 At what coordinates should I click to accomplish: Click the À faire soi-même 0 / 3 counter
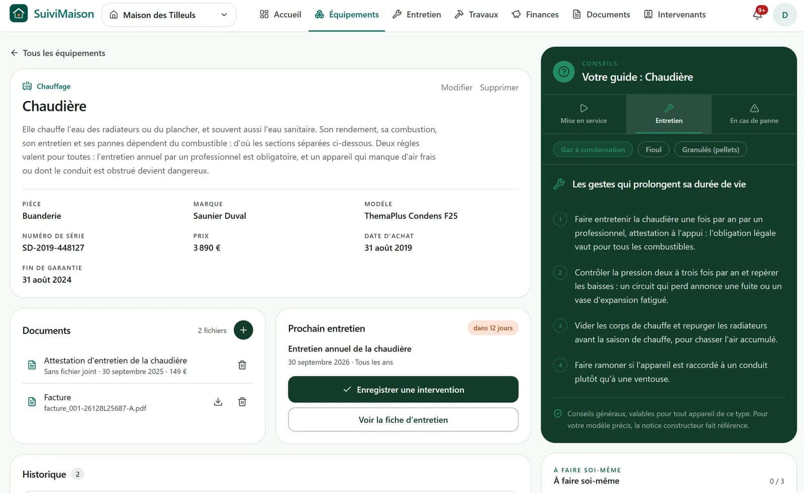777,481
